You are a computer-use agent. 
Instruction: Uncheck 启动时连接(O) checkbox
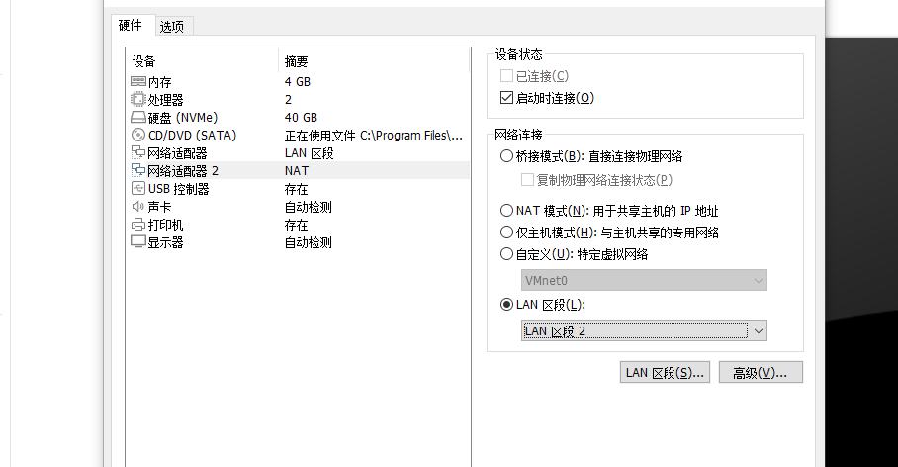[x=506, y=98]
